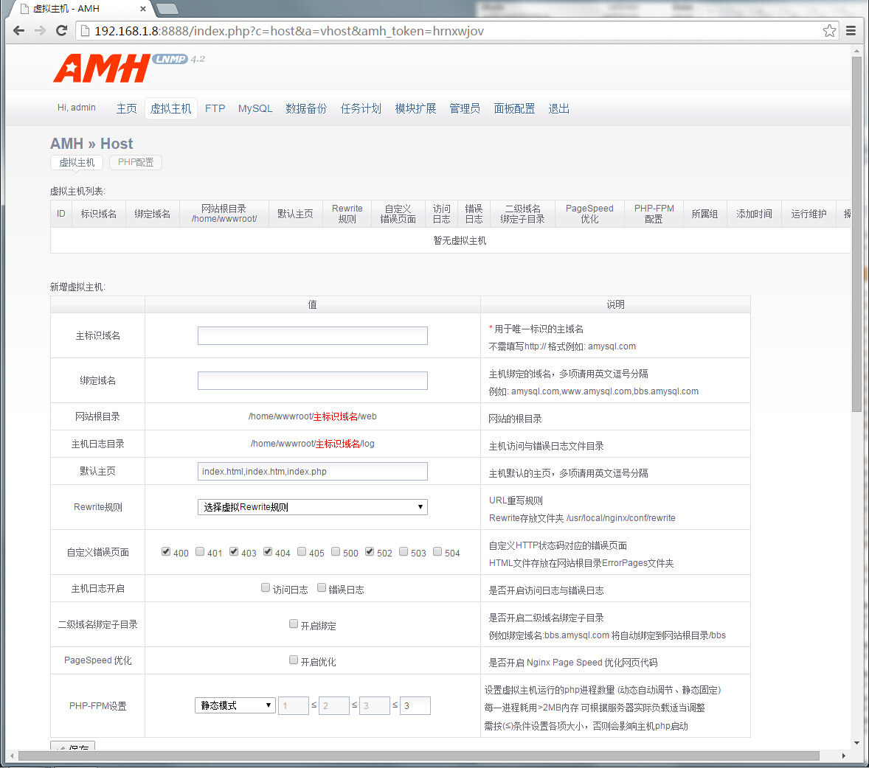This screenshot has height=768, width=869.
Task: Check the 503 error page checkbox
Action: click(x=404, y=551)
